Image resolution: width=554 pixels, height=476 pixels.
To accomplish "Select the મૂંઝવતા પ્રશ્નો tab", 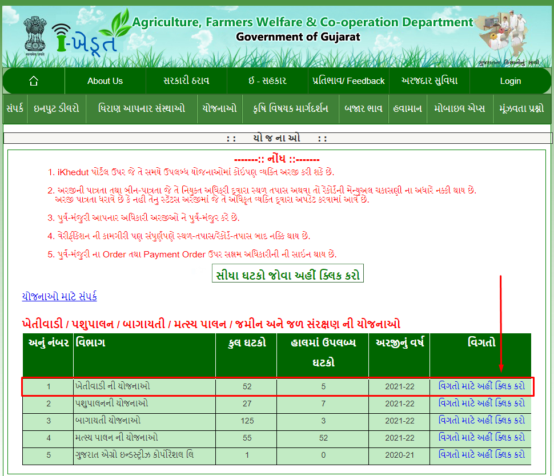I will click(521, 109).
